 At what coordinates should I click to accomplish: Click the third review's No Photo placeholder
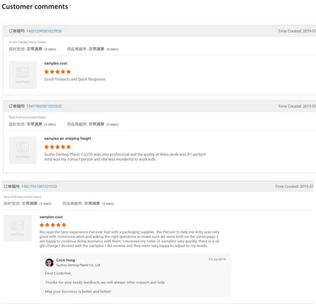pos(18,228)
